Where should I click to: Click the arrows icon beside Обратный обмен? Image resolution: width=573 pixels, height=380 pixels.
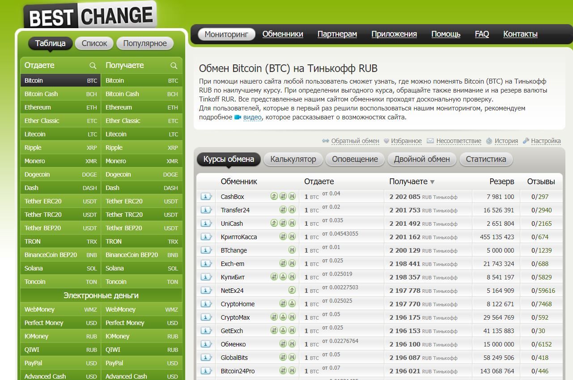point(326,141)
